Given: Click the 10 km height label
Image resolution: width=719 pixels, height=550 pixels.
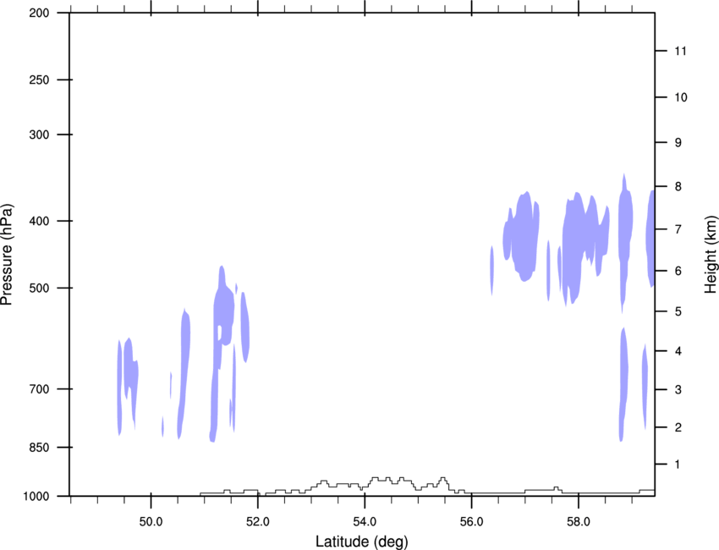Looking at the screenshot, I should (x=680, y=97).
